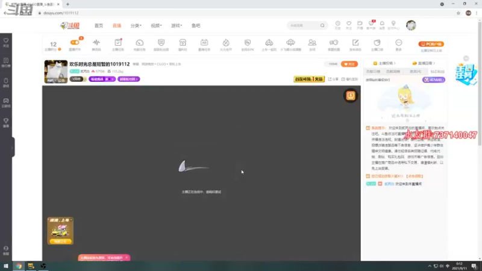Switch to 钻石粉丝 tab
The image size is (482, 271).
click(437, 72)
